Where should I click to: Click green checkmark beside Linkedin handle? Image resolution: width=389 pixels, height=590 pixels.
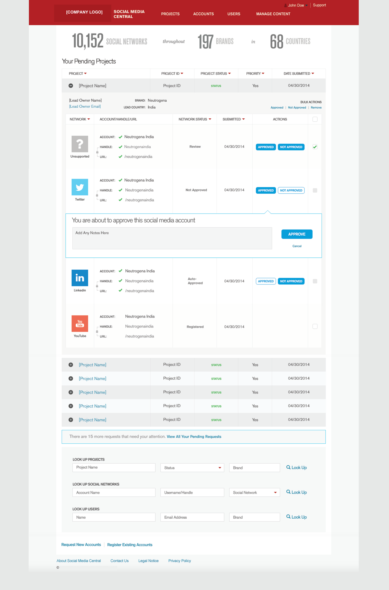(x=120, y=281)
